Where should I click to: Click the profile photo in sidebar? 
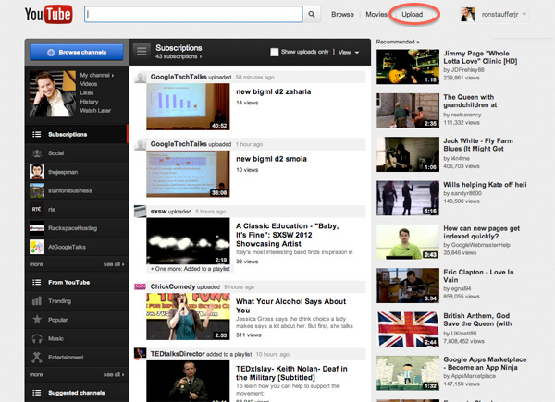pos(53,93)
